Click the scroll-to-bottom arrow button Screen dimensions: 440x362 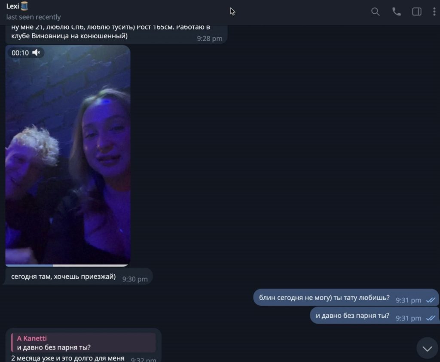click(x=427, y=348)
